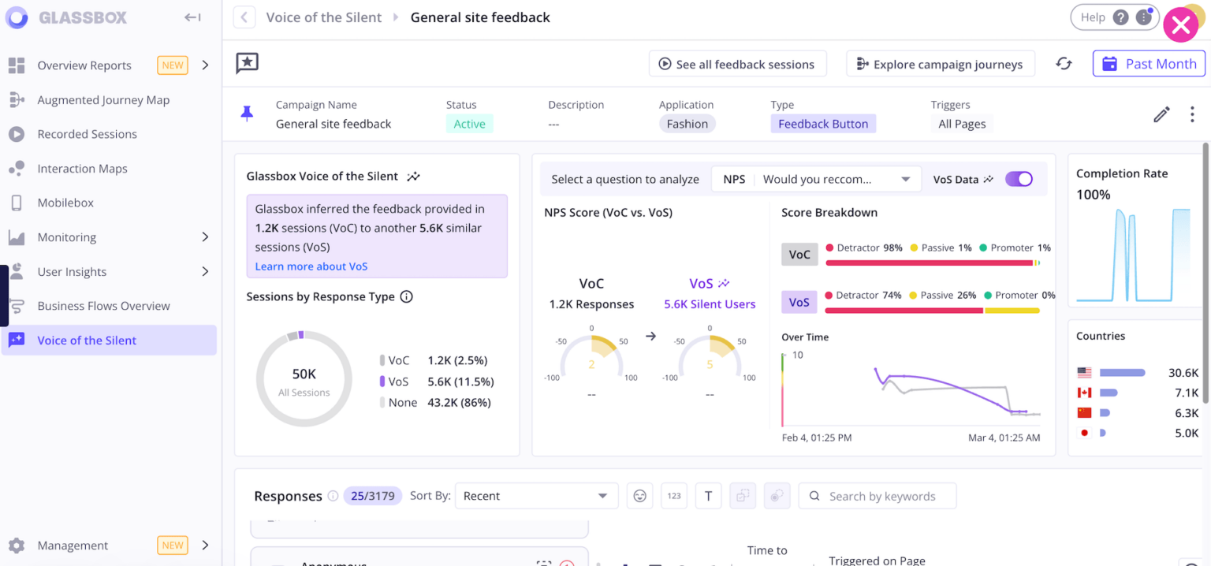The height and width of the screenshot is (566, 1211).
Task: Click the text responses filter icon
Action: [708, 495]
